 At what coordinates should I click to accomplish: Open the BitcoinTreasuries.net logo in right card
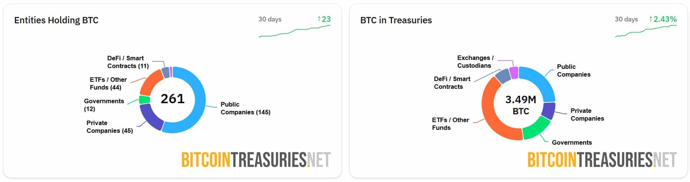(x=602, y=160)
